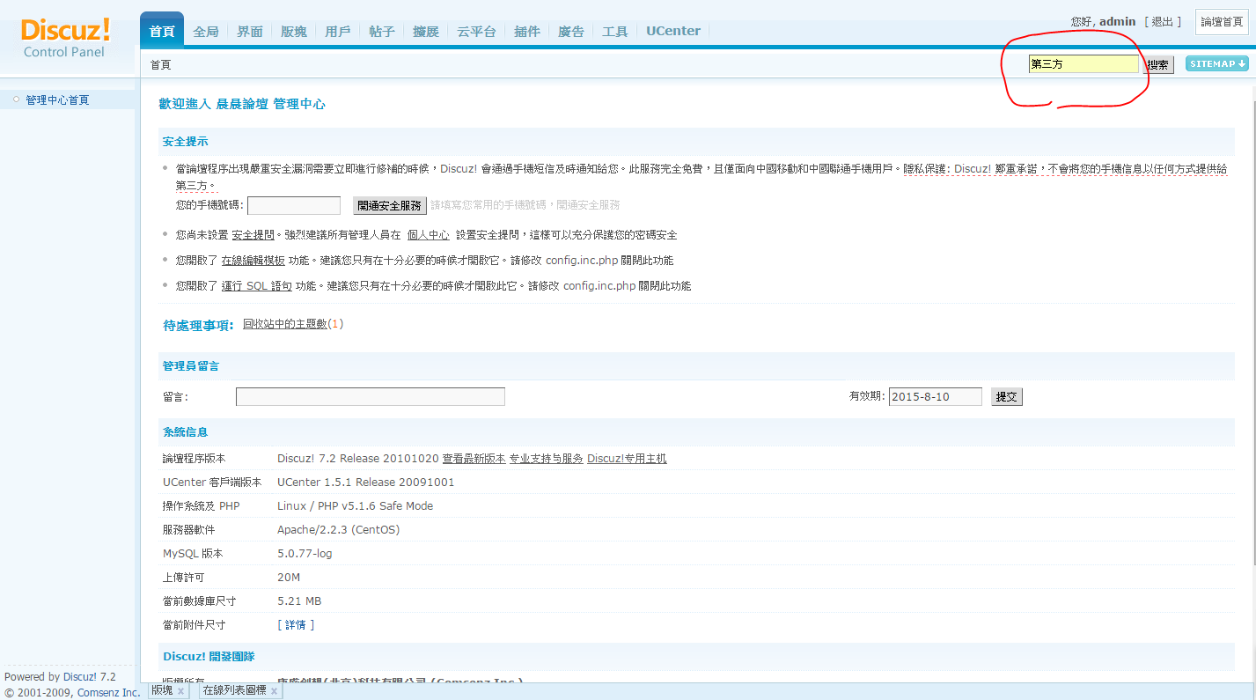Screen dimensions: 1256x700
Task: Click the Comsenz Inc. footer link
Action: tap(108, 693)
